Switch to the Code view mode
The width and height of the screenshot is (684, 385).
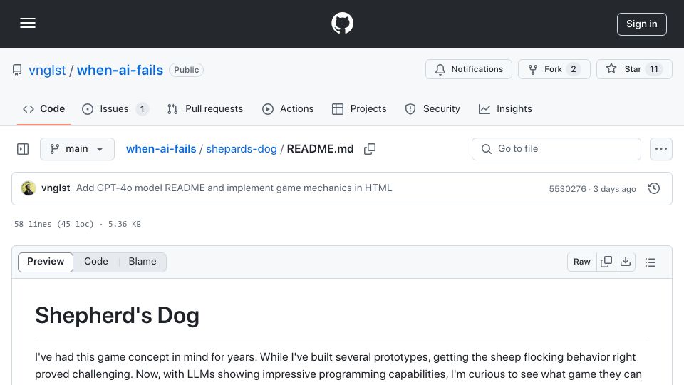click(96, 262)
